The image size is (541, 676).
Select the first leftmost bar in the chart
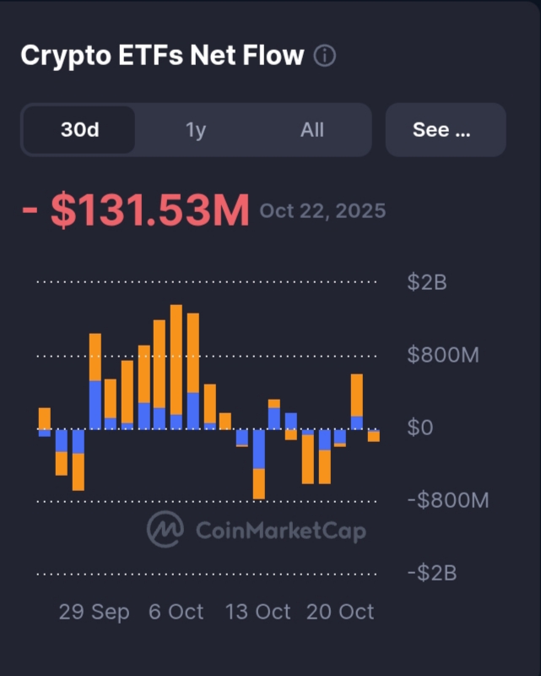(x=45, y=420)
